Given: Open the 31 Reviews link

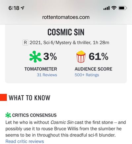Looking at the screenshot, I should (x=47, y=75).
